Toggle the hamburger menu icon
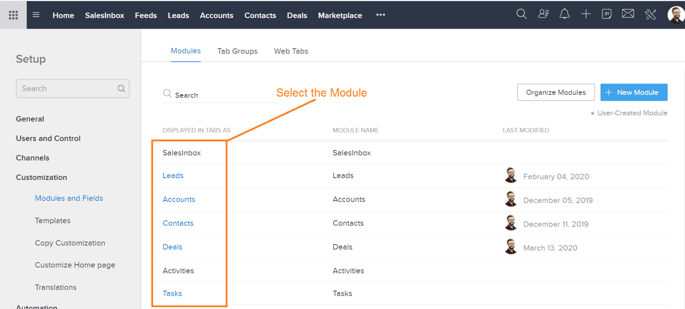 (x=36, y=15)
